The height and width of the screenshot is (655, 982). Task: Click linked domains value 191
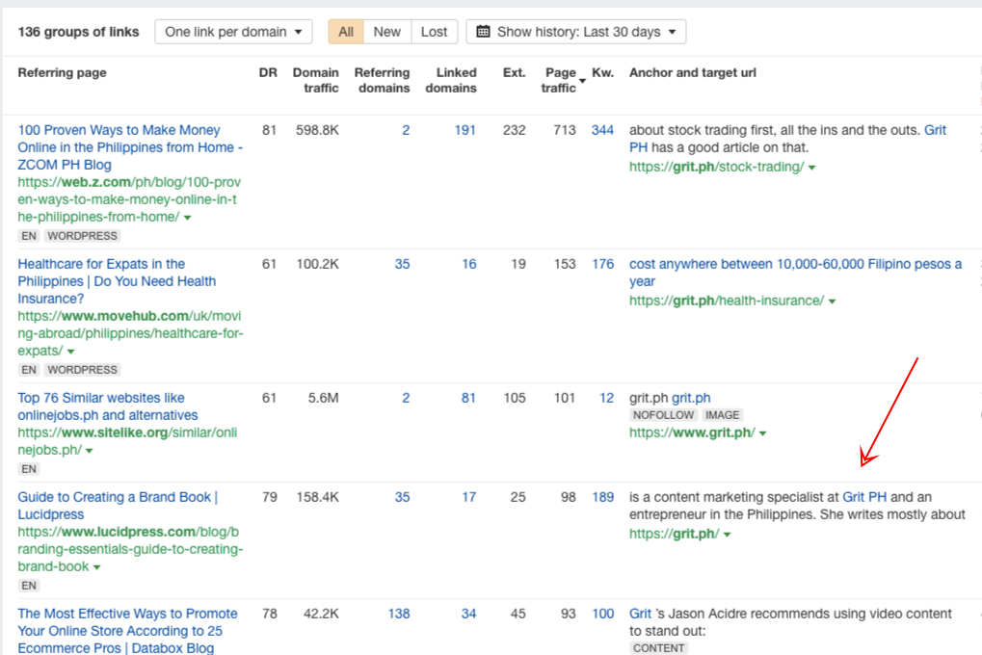(465, 130)
